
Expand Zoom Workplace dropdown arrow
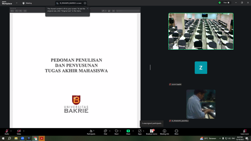(x=16, y=3)
